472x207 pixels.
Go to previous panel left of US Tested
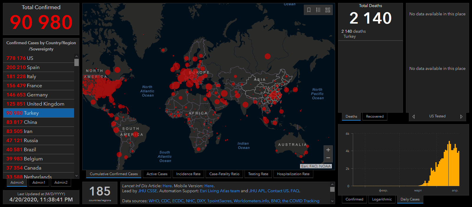click(x=414, y=116)
